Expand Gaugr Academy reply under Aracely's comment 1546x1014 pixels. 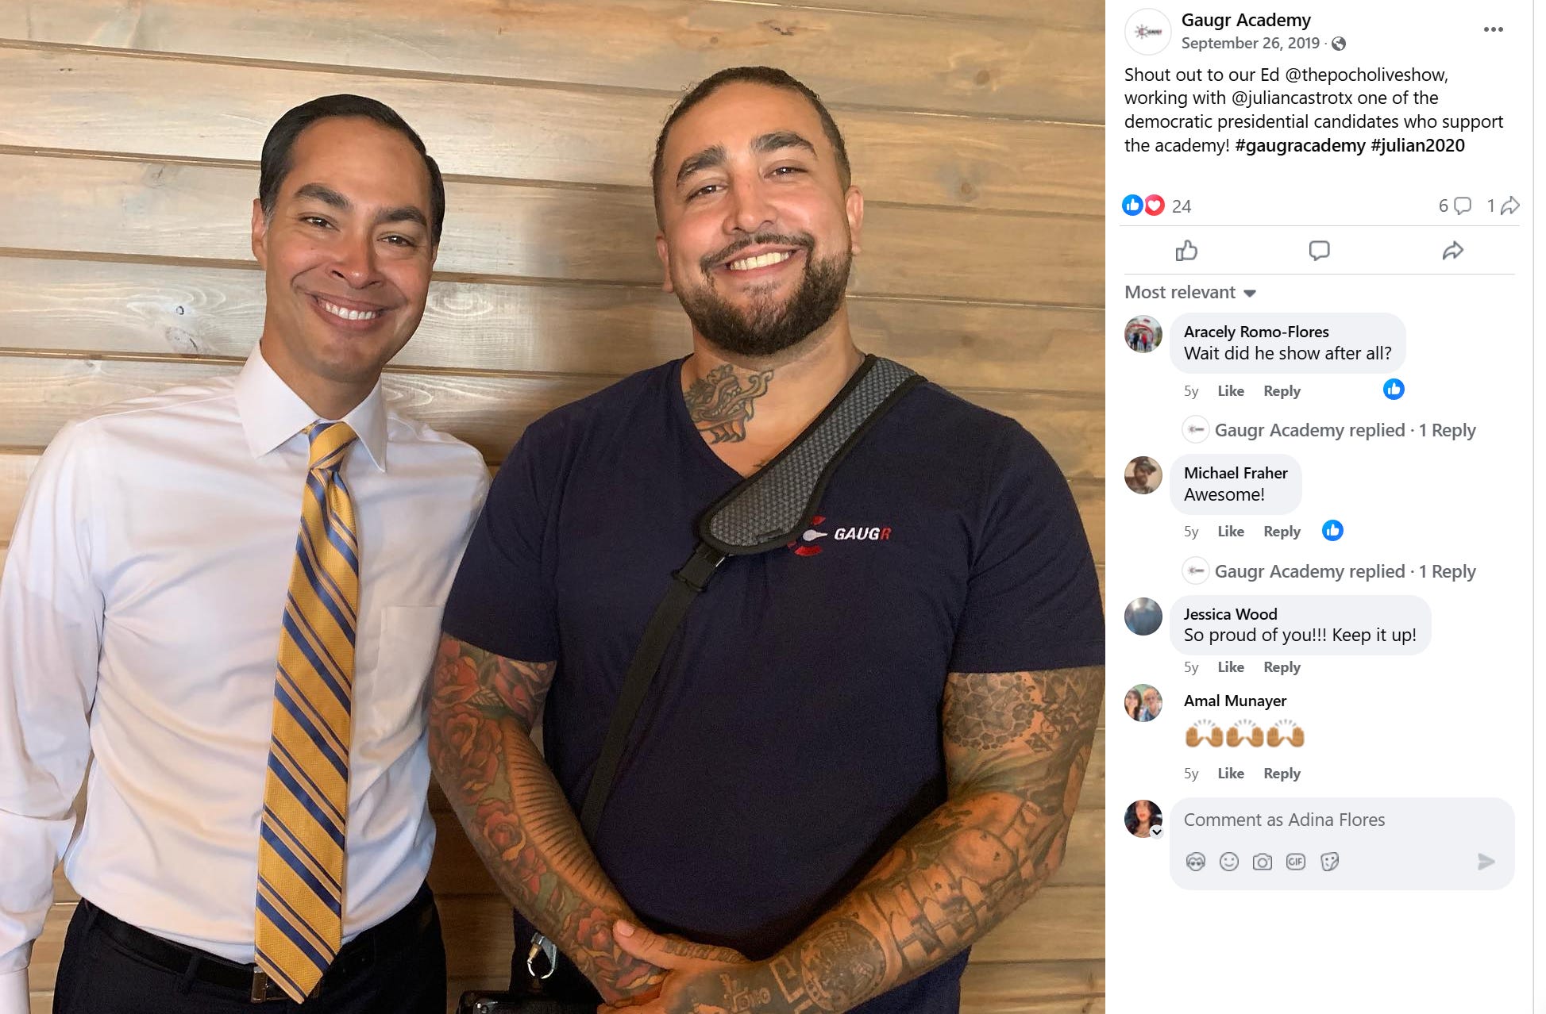coord(1344,430)
